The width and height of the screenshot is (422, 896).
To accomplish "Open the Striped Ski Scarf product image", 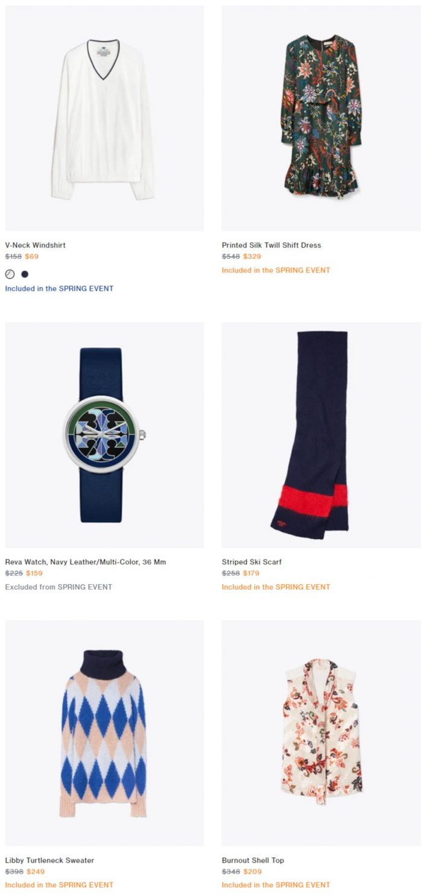I will (321, 435).
